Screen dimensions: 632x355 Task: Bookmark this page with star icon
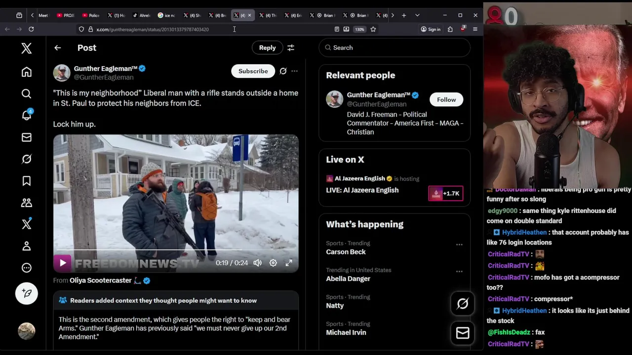tap(373, 30)
